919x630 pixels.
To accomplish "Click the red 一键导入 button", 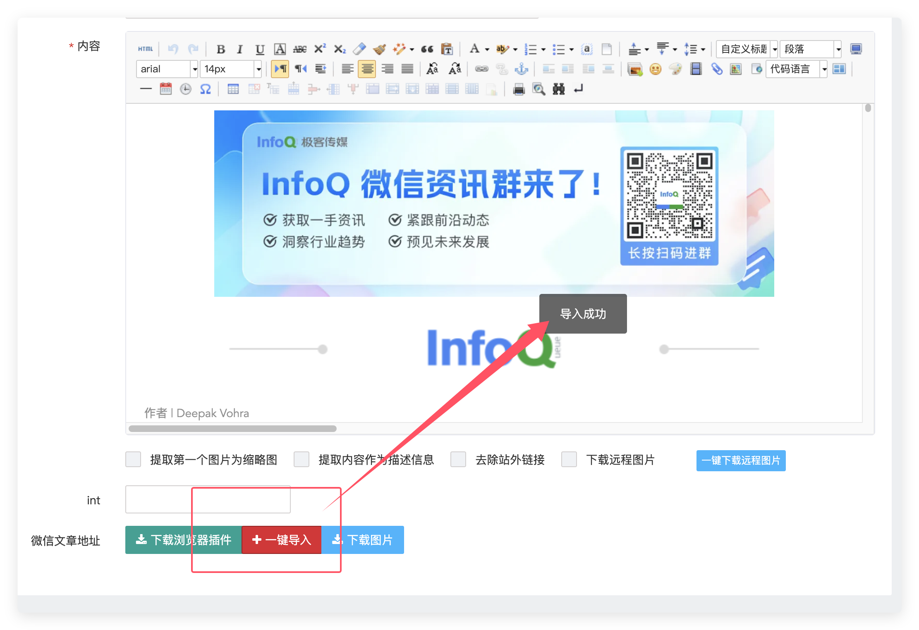I will click(x=282, y=539).
